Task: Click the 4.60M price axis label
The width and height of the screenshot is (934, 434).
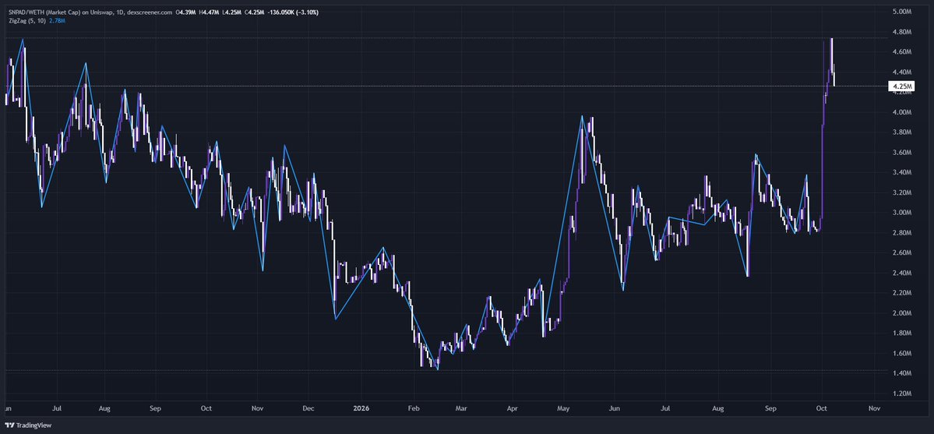Action: click(x=901, y=52)
